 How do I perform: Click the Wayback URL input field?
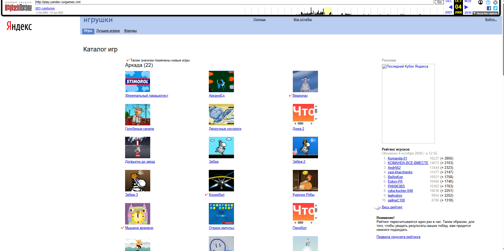coord(234,2)
